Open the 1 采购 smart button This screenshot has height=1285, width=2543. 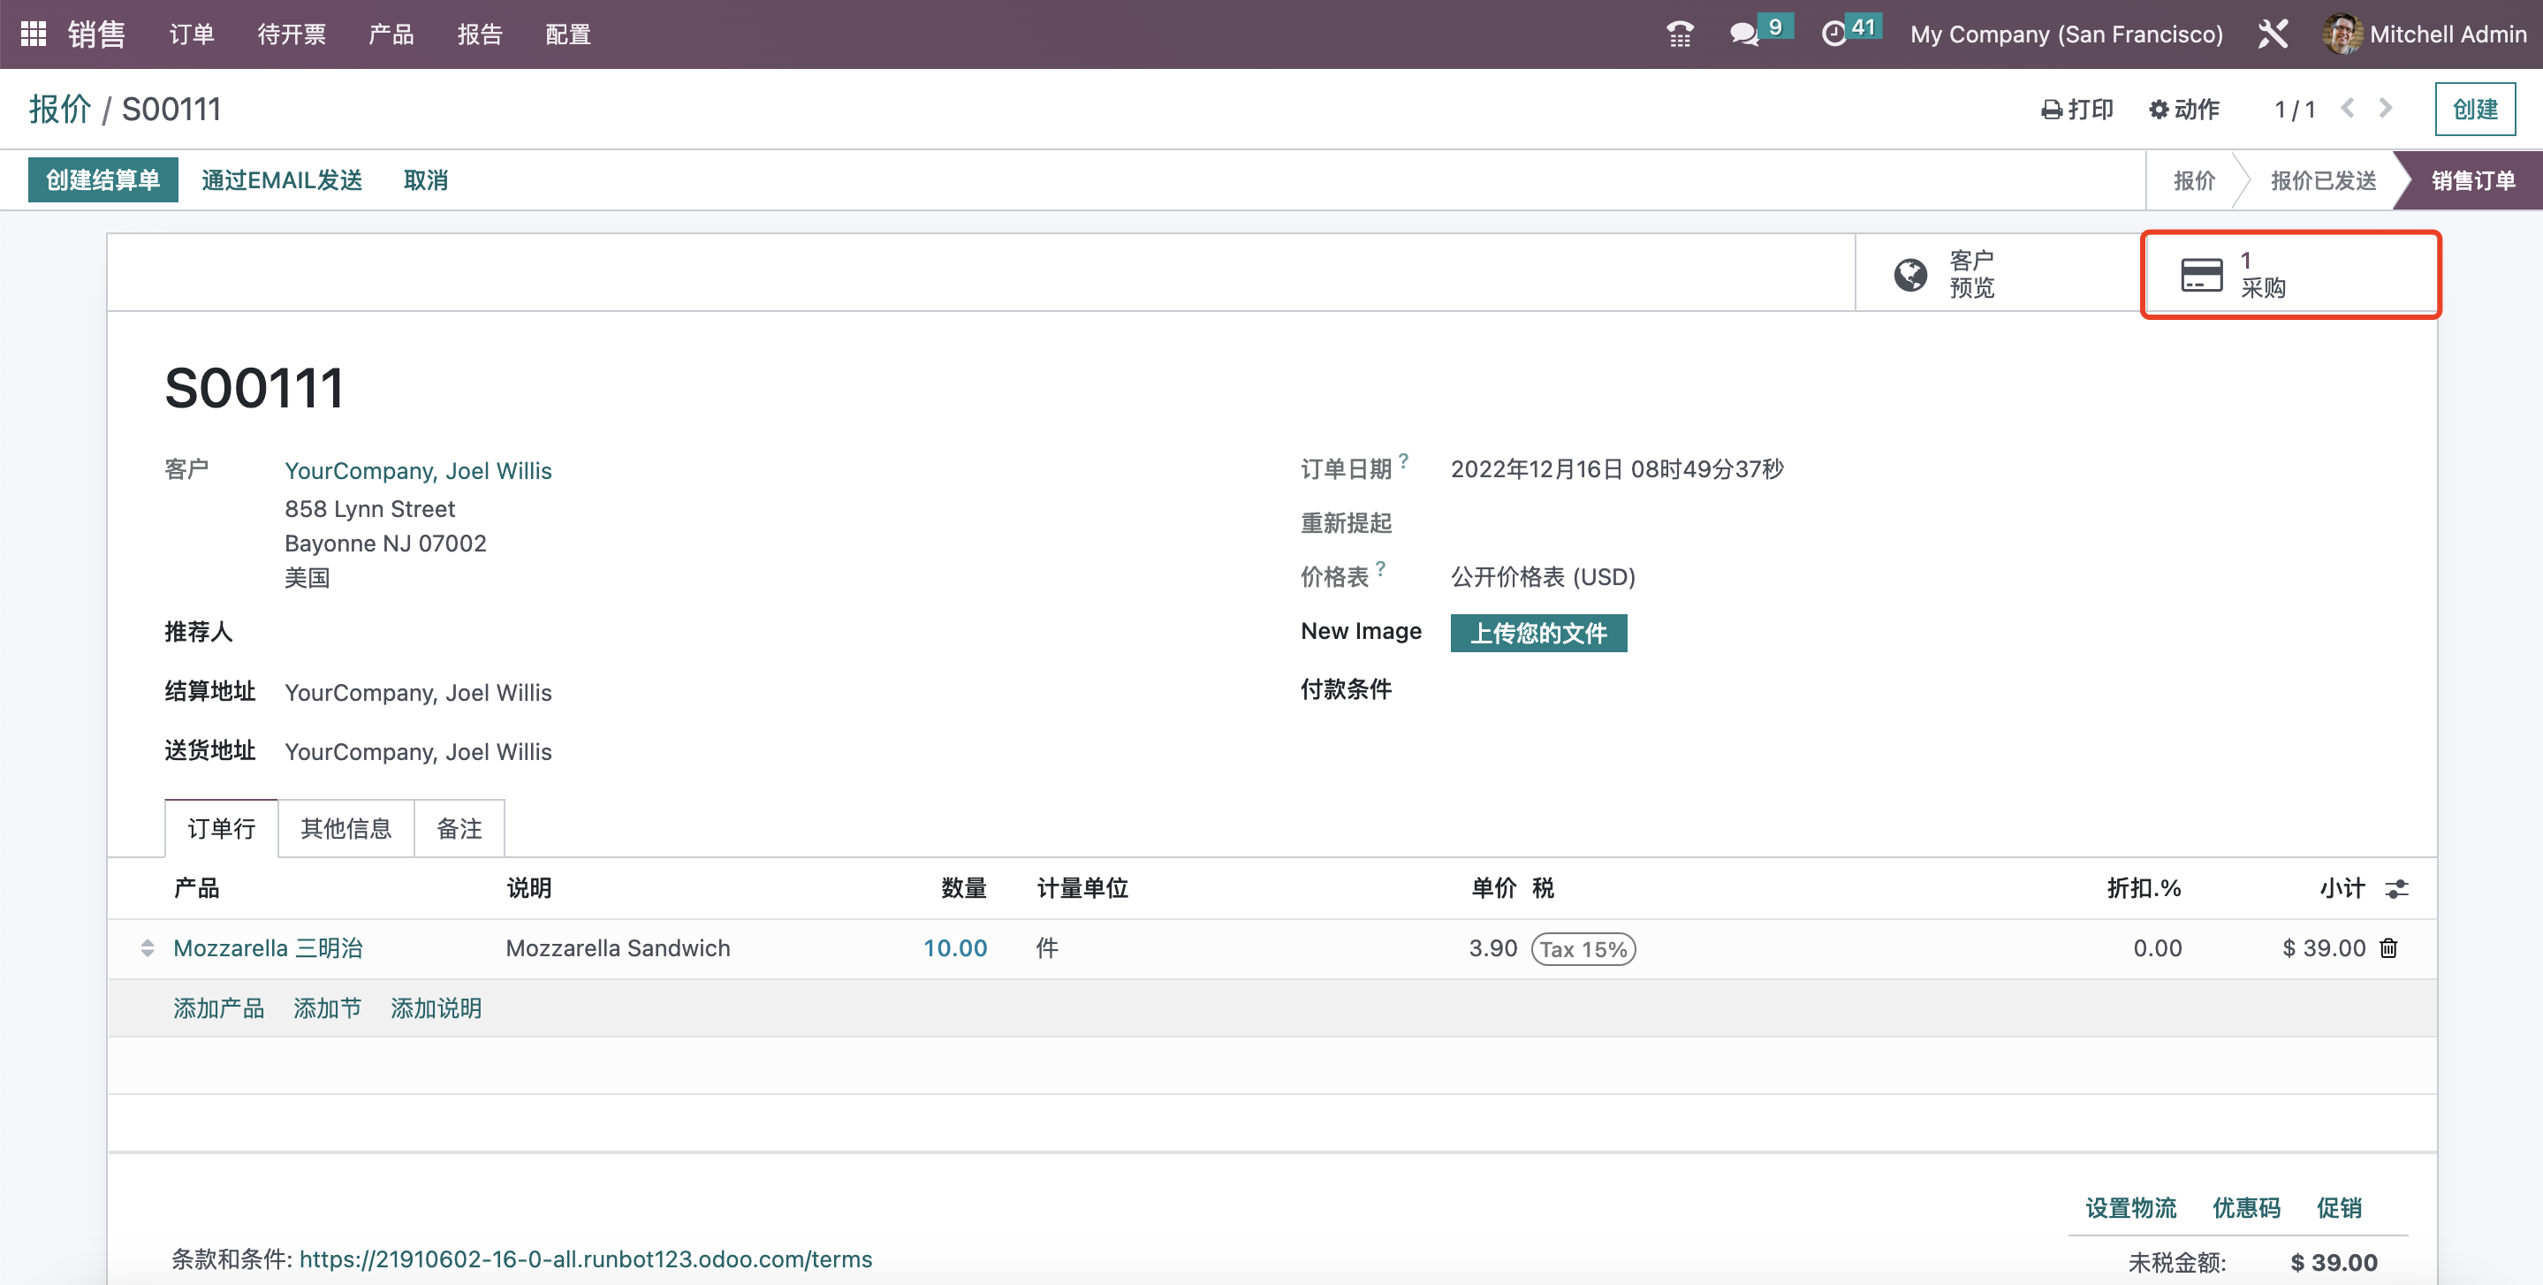click(x=2290, y=274)
